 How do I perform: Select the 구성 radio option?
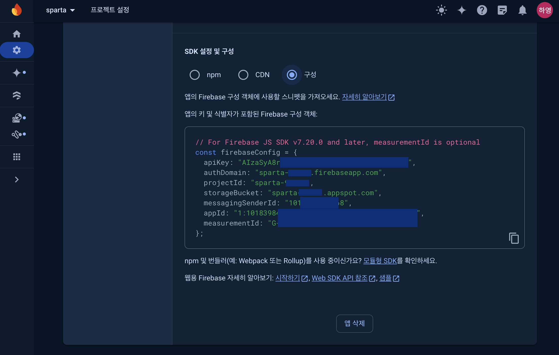[x=292, y=75]
